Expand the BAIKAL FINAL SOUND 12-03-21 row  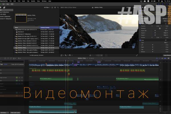[x=15, y=41]
